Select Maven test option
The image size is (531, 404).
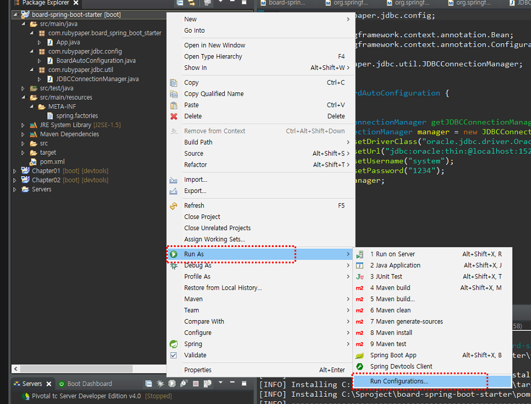click(432, 344)
